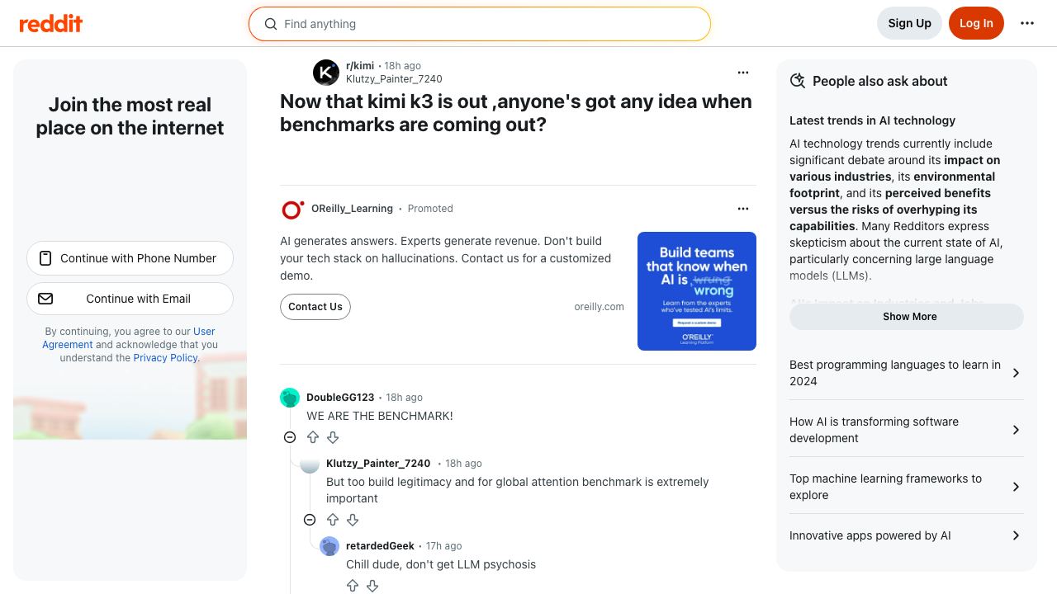
Task: Upvote retardedGeek's comment
Action: click(353, 586)
